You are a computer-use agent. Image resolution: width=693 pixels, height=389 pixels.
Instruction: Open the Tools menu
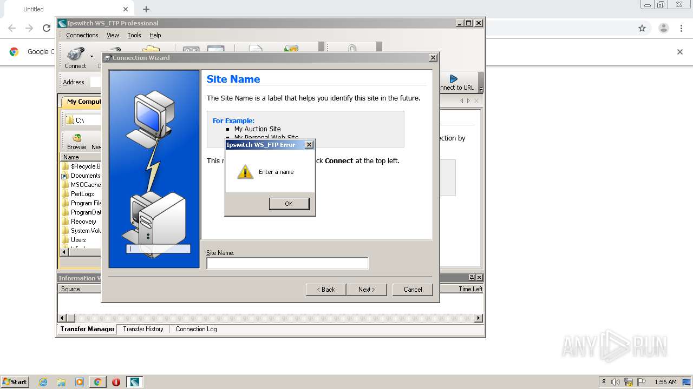(134, 35)
